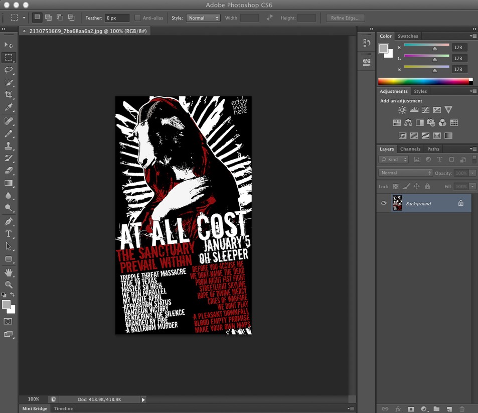Open the layer Kind filter dropdown
This screenshot has height=413, width=478.
click(394, 159)
